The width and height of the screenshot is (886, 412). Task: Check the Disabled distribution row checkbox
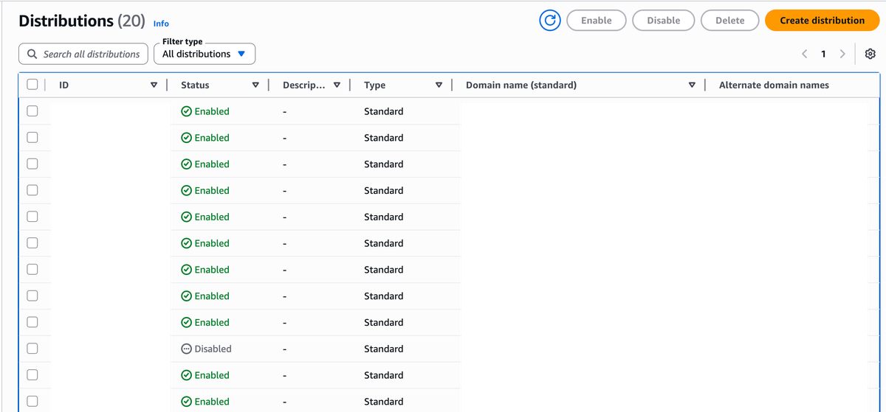(x=32, y=349)
